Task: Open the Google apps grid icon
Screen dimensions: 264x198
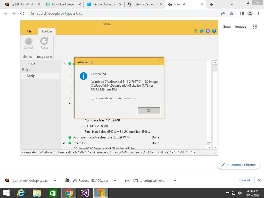Action: coord(255,27)
